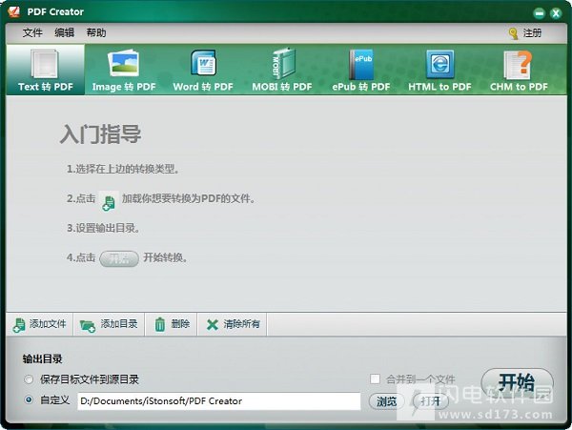572x430 pixels.
Task: Enable the 合并到一个文件 checkbox
Action: tap(375, 379)
